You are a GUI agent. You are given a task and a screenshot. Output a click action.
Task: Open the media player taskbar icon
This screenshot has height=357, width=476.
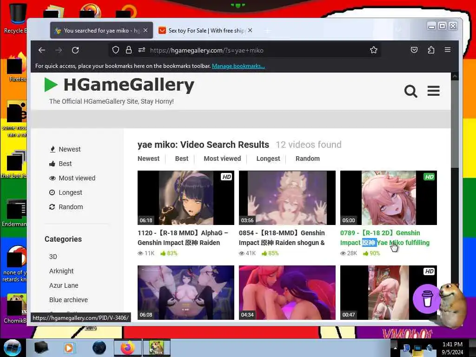(69, 348)
